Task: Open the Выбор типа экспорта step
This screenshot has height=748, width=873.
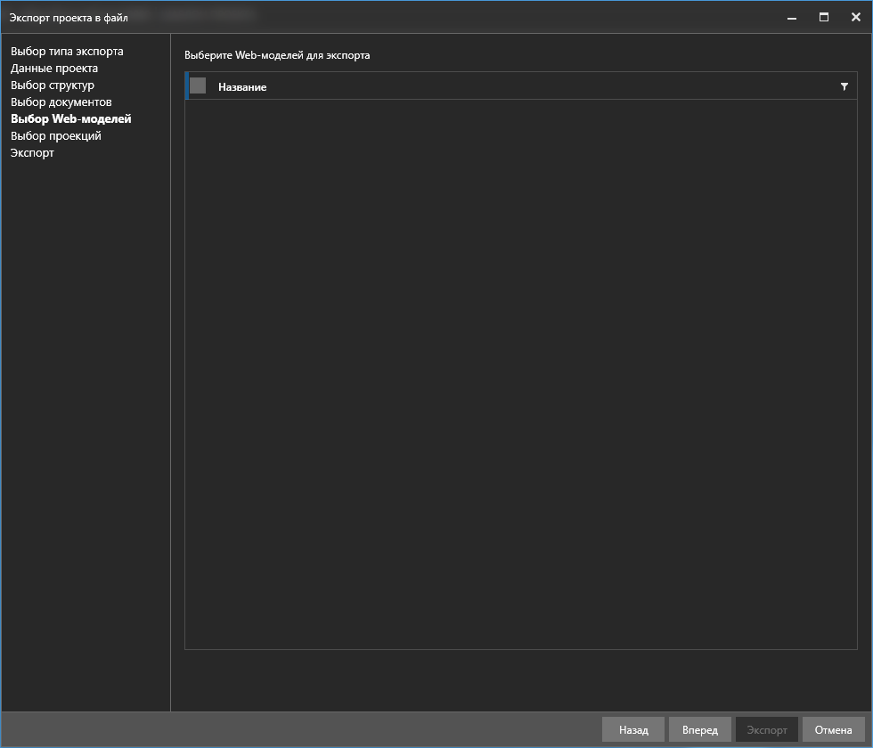Action: [67, 52]
